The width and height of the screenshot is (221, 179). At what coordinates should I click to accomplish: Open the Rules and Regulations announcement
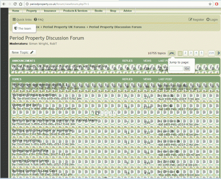(59, 66)
